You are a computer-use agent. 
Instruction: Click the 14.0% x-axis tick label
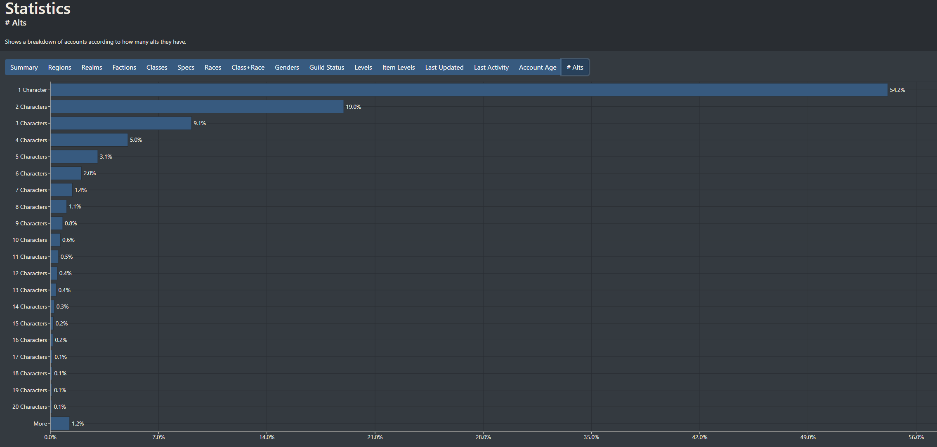coord(267,437)
